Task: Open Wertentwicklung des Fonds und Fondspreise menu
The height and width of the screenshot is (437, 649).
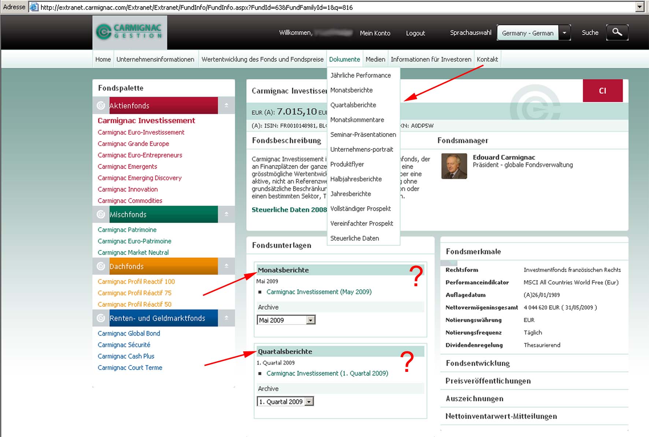Action: [263, 59]
